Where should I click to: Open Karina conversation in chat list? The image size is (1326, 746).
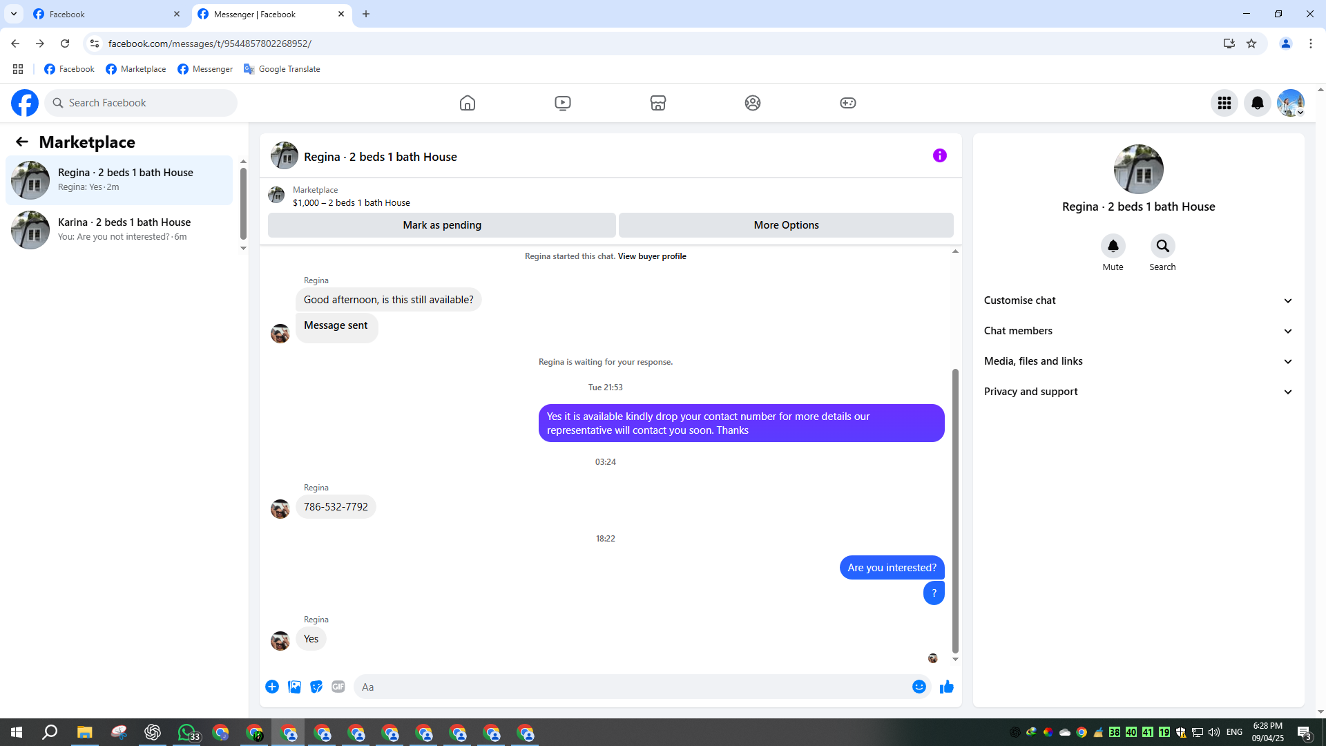point(119,229)
